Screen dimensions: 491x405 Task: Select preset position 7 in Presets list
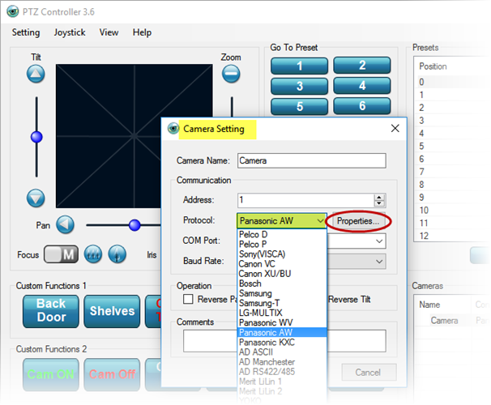pyautogui.click(x=454, y=172)
